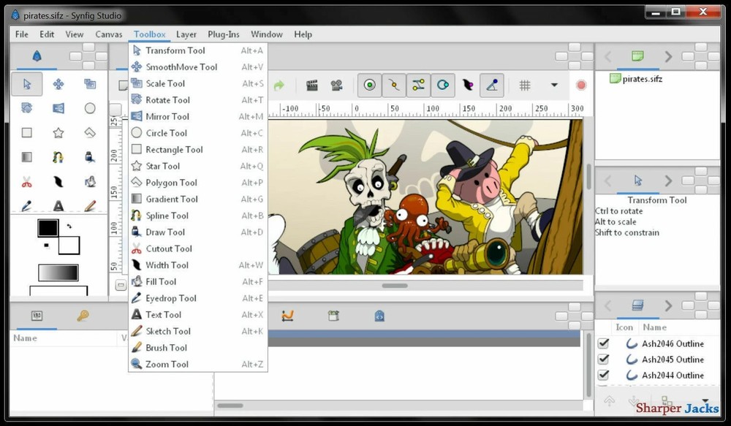The width and height of the screenshot is (731, 426).
Task: Click the red animation record button
Action: pos(581,85)
